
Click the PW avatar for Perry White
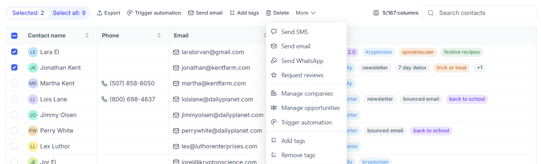point(33,131)
